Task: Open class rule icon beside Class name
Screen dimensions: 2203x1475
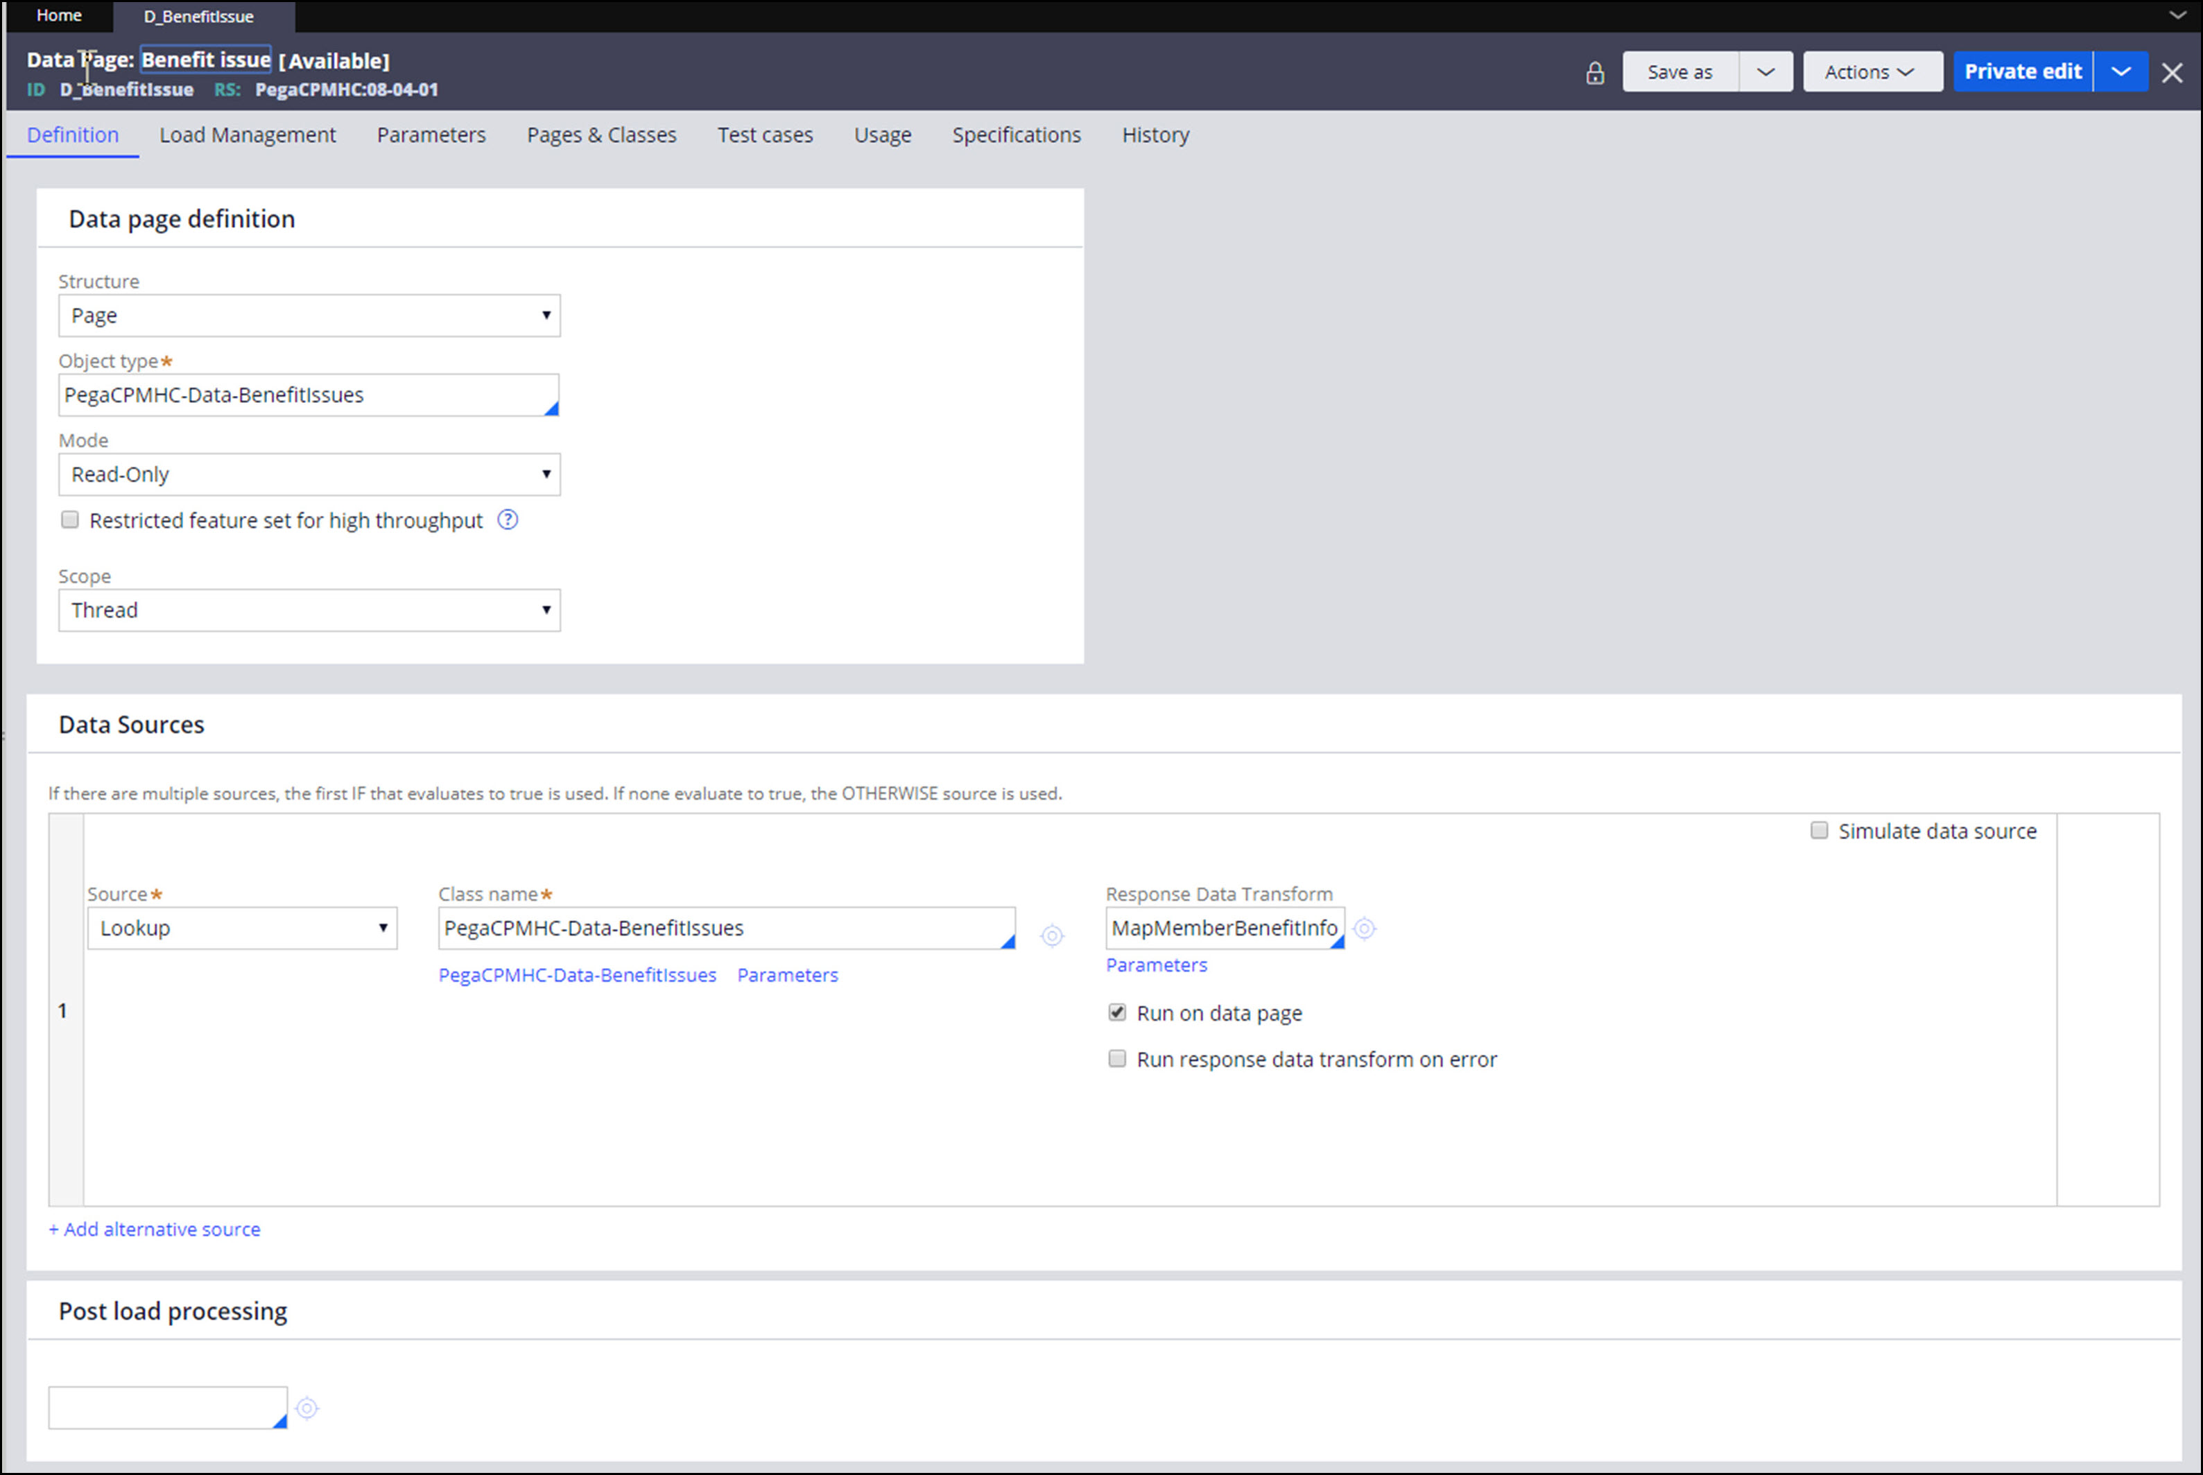Action: (x=1052, y=935)
